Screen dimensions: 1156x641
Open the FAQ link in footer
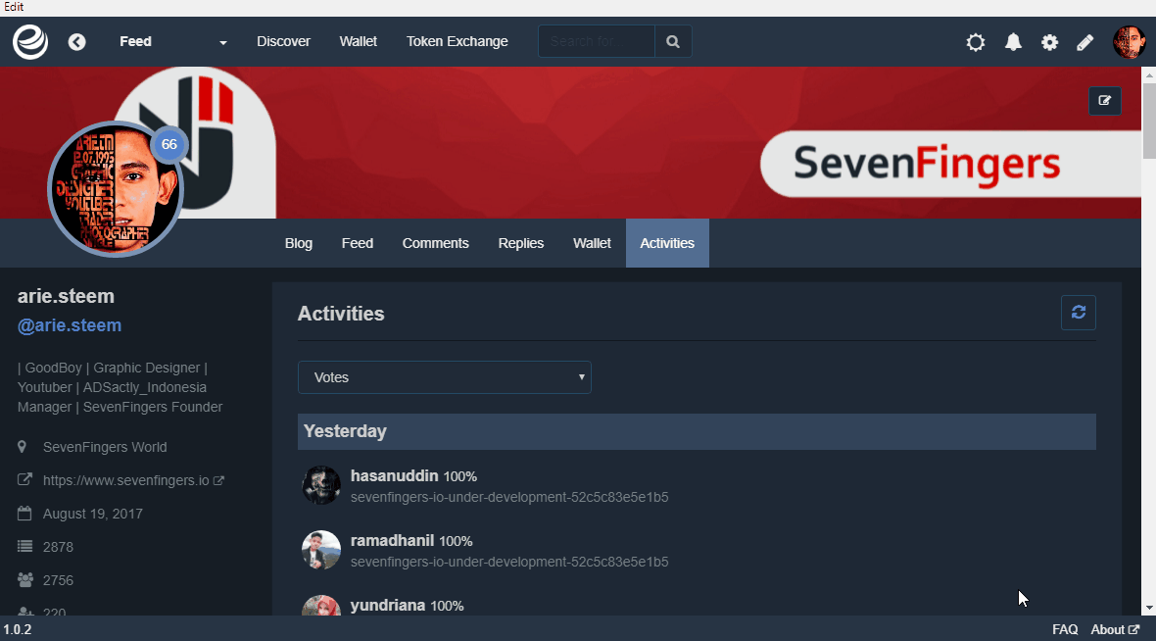[x=1065, y=629]
